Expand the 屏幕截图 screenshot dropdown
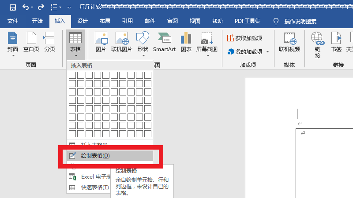Screen dimensions: 353x198 pyautogui.click(x=207, y=55)
